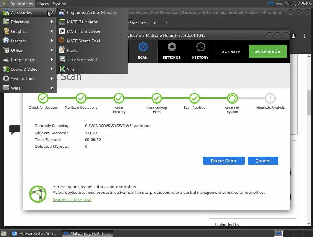Expand the Graphics submenu arrow

[52, 31]
